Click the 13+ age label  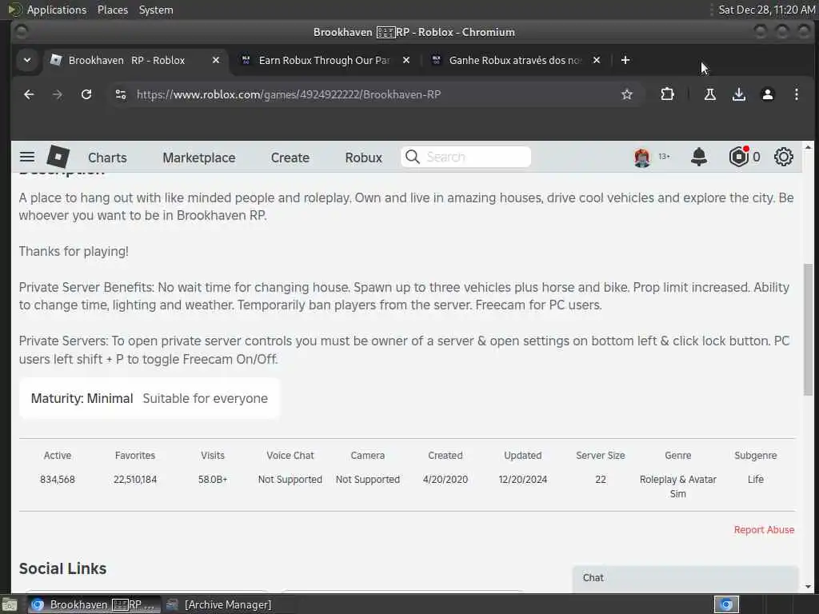pyautogui.click(x=664, y=157)
